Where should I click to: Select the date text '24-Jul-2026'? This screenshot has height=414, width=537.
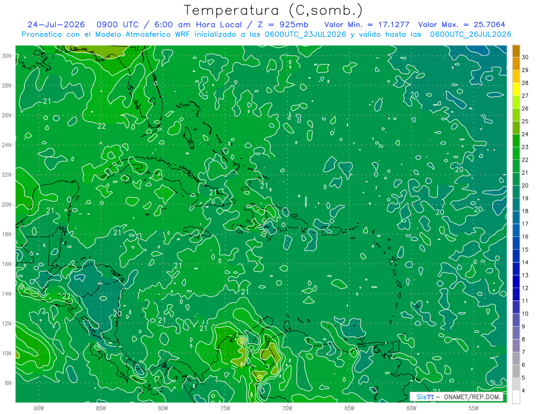coord(56,25)
